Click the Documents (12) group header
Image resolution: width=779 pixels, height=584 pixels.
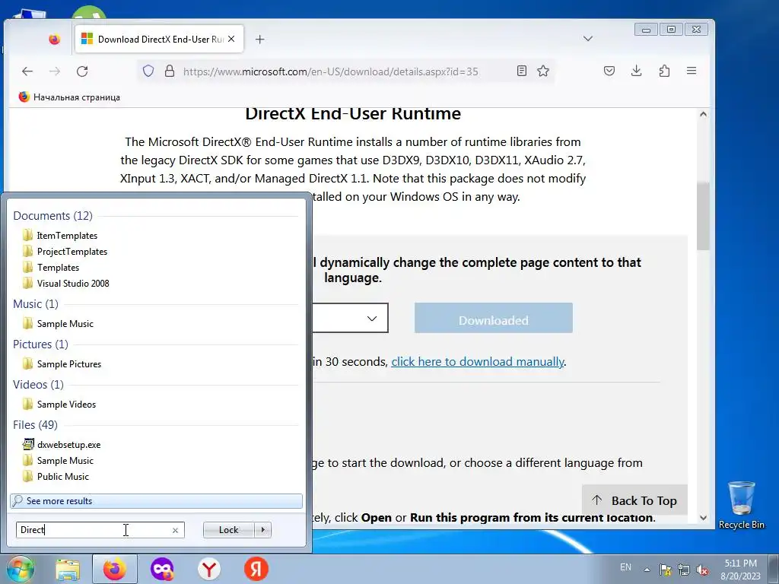point(52,215)
